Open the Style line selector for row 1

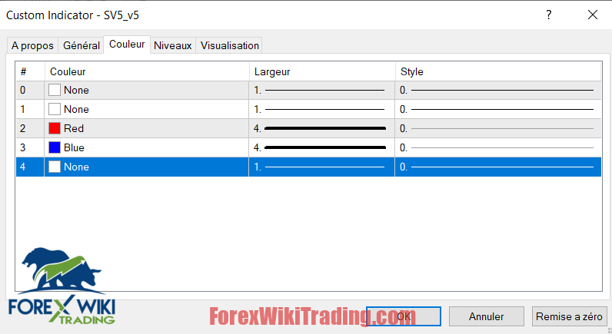498,109
